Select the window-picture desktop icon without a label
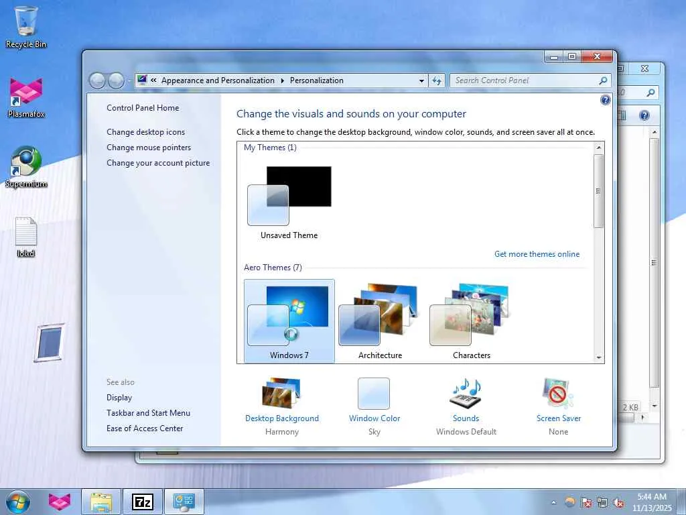Screen dimensions: 686x515 tap(49, 343)
